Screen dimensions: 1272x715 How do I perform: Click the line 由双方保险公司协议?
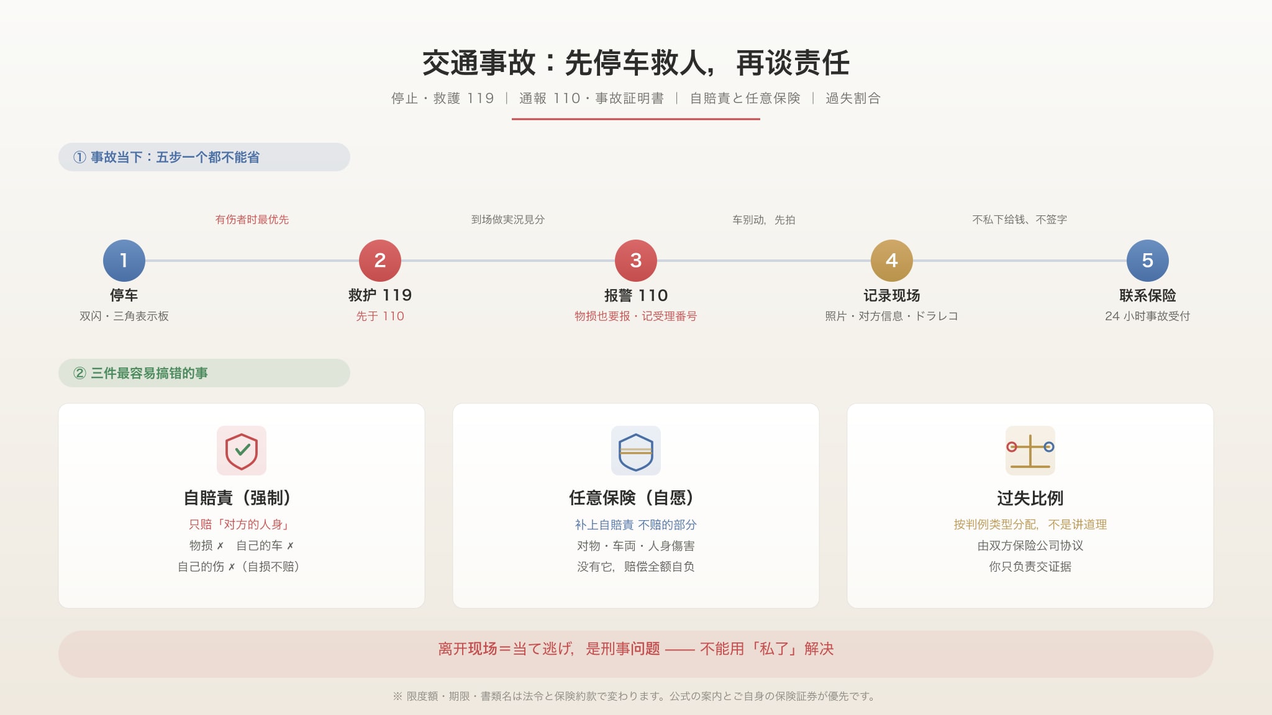(x=1030, y=546)
